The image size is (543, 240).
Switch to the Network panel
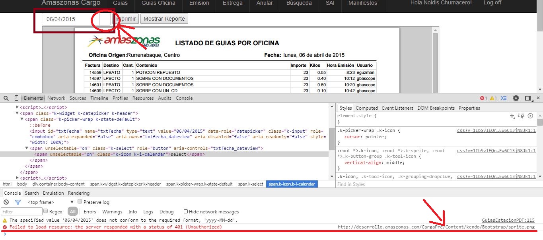tap(56, 98)
